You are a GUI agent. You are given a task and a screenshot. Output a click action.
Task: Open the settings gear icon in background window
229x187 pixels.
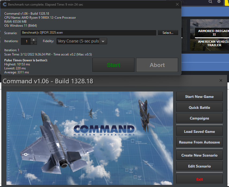click(219, 2)
